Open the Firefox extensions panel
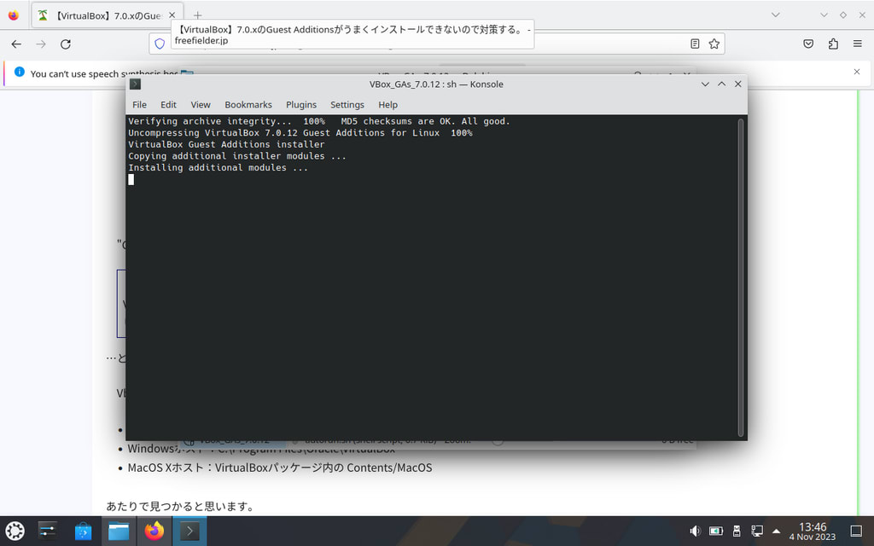The image size is (874, 546). click(833, 44)
